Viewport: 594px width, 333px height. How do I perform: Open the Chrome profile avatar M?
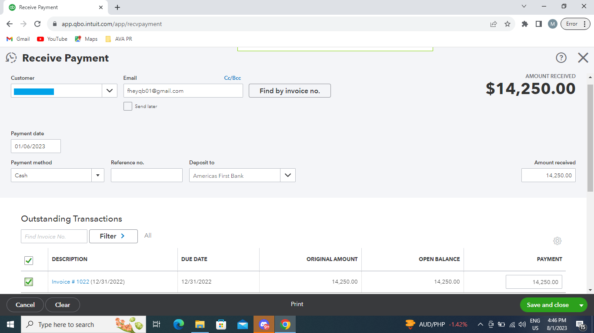point(553,24)
